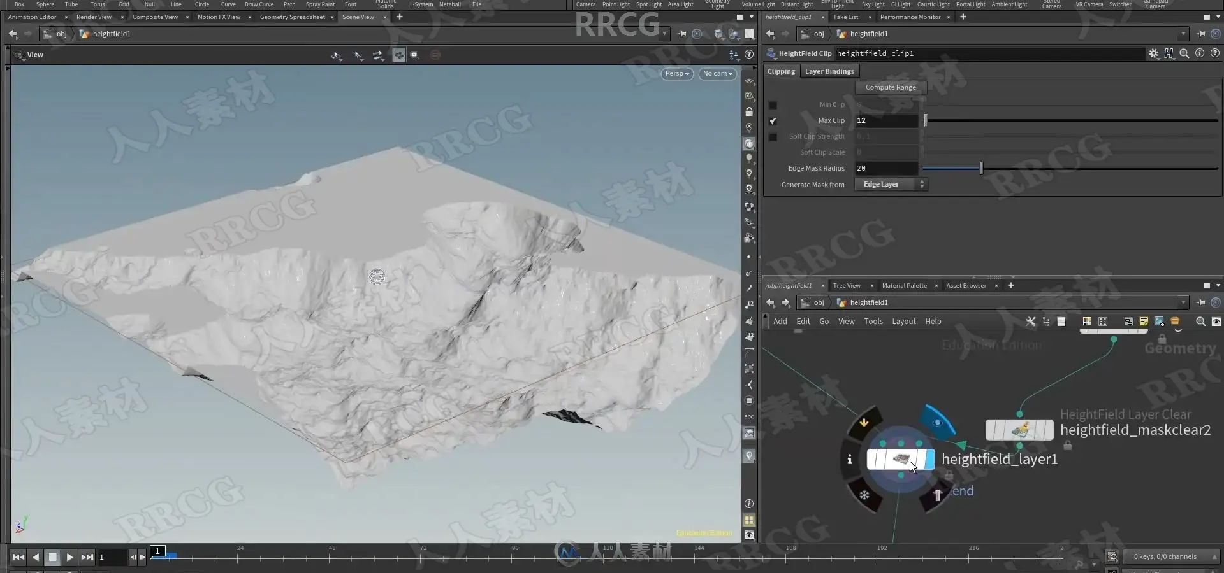Open the Persp camera dropdown
The width and height of the screenshot is (1224, 573).
pos(677,74)
